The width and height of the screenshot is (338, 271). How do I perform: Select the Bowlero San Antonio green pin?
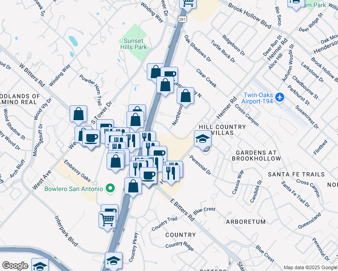tap(110, 188)
